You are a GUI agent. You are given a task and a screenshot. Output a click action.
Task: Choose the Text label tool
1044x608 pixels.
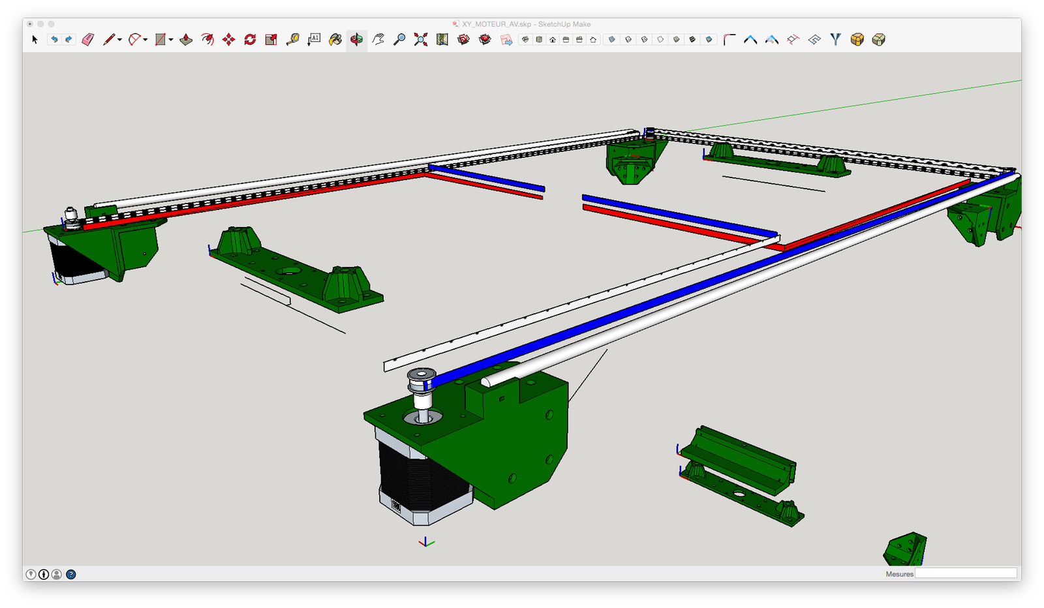coord(315,40)
